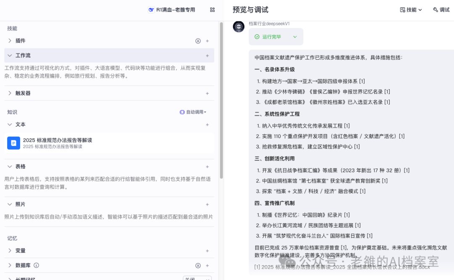Add a text knowledge base via 文本 plus icon
This screenshot has width=454, height=280.
[x=207, y=125]
